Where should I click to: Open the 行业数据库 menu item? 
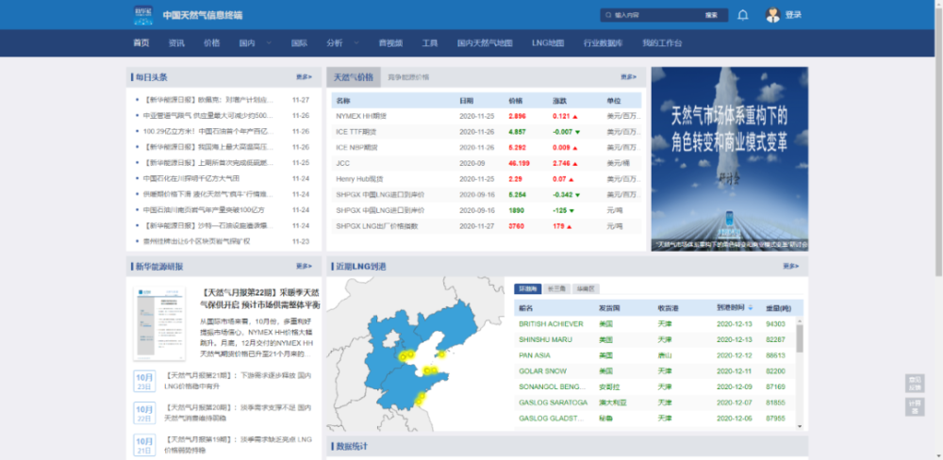point(603,43)
